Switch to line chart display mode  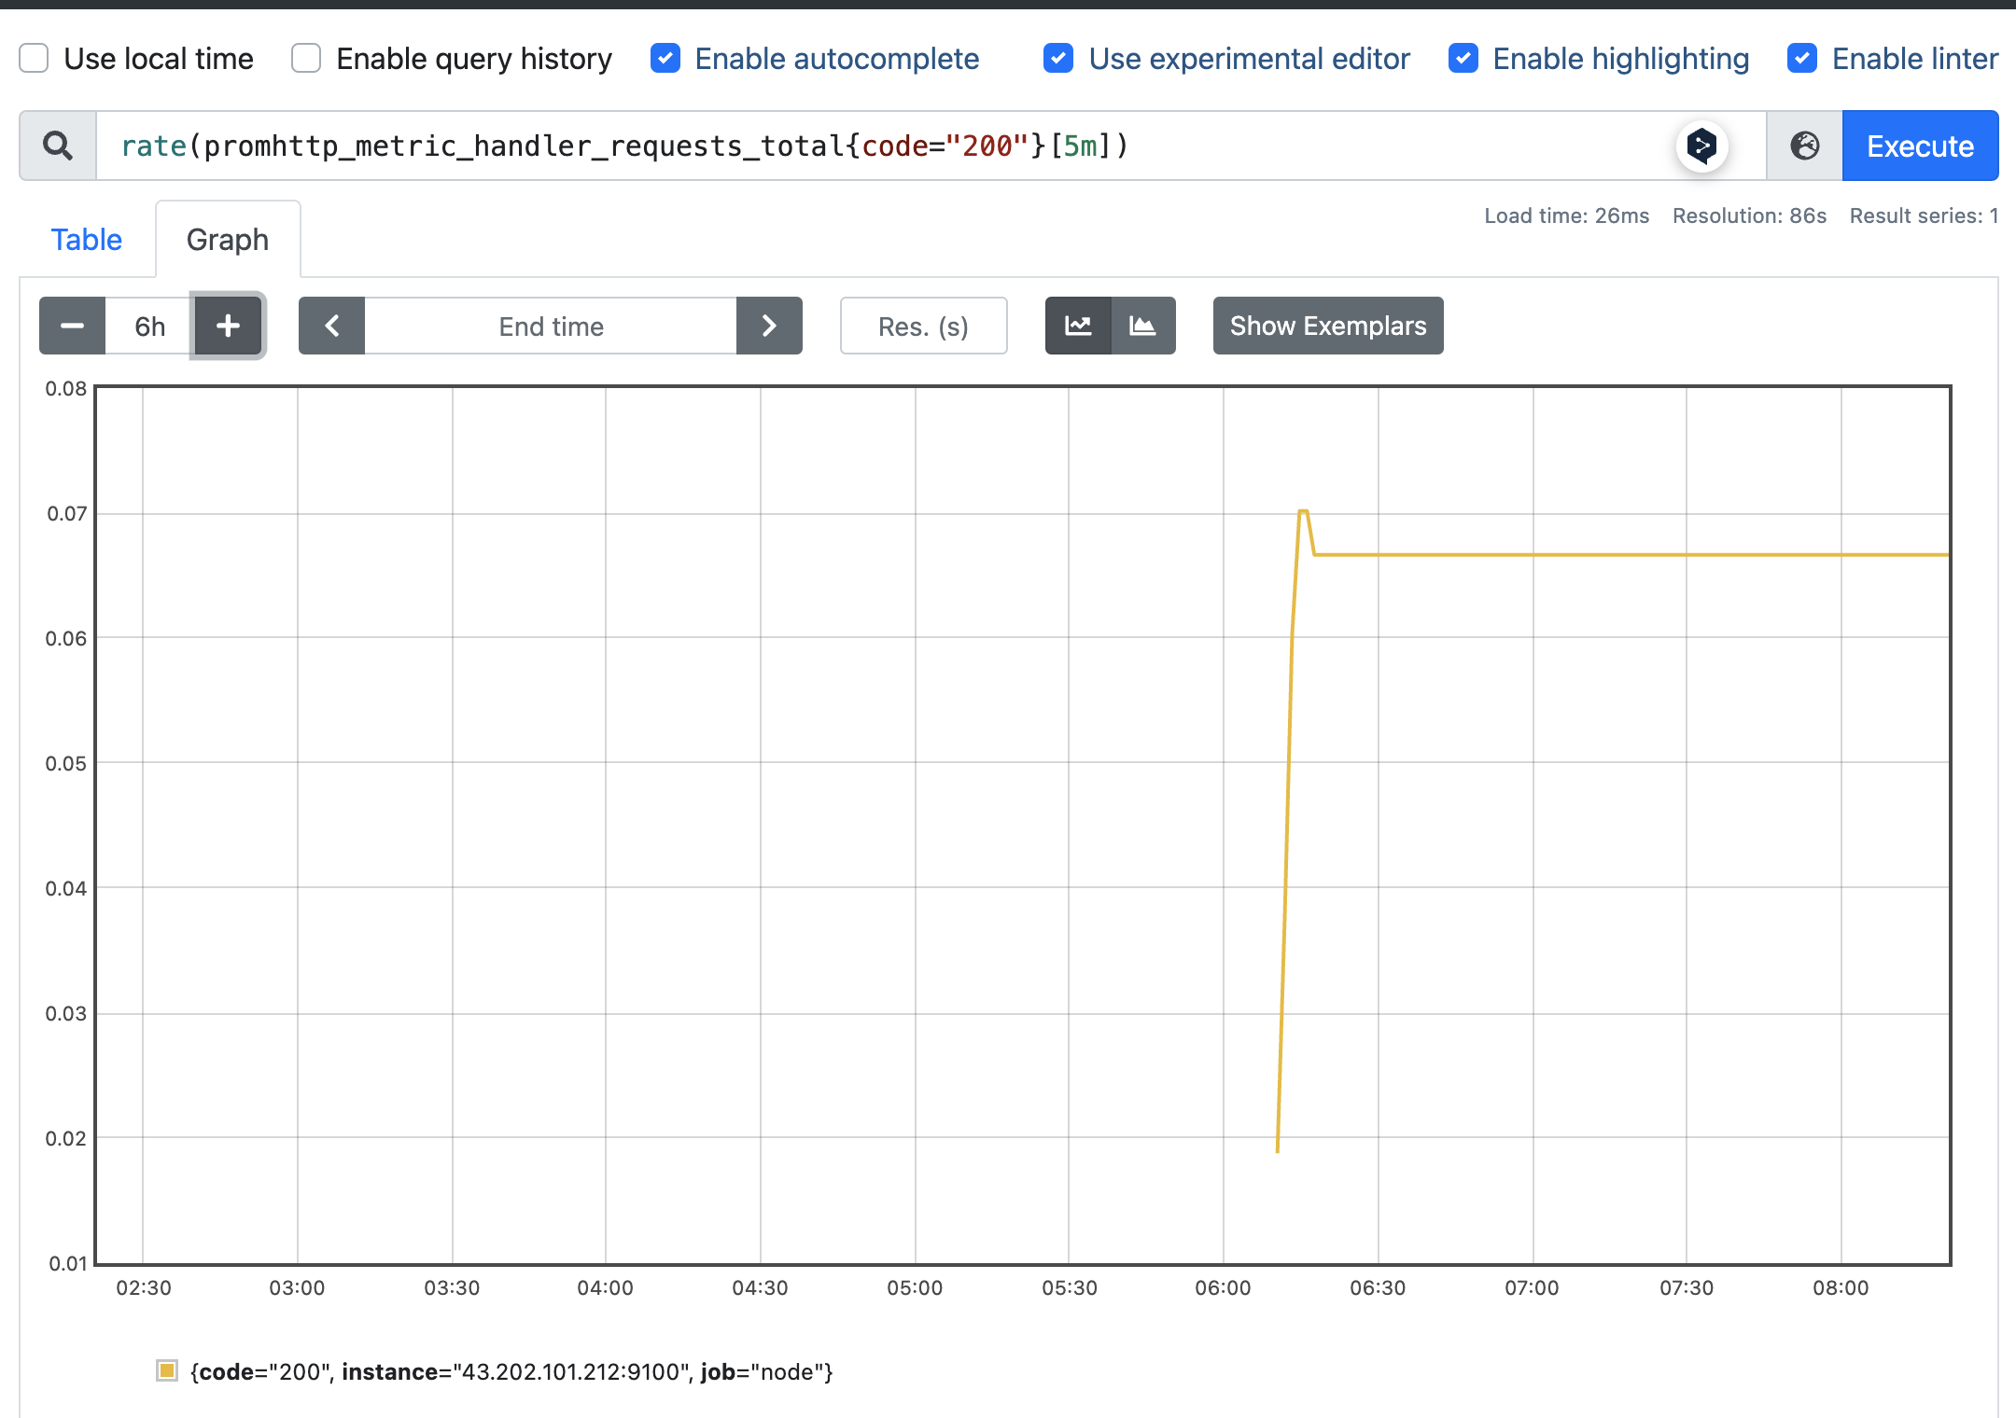1078,326
